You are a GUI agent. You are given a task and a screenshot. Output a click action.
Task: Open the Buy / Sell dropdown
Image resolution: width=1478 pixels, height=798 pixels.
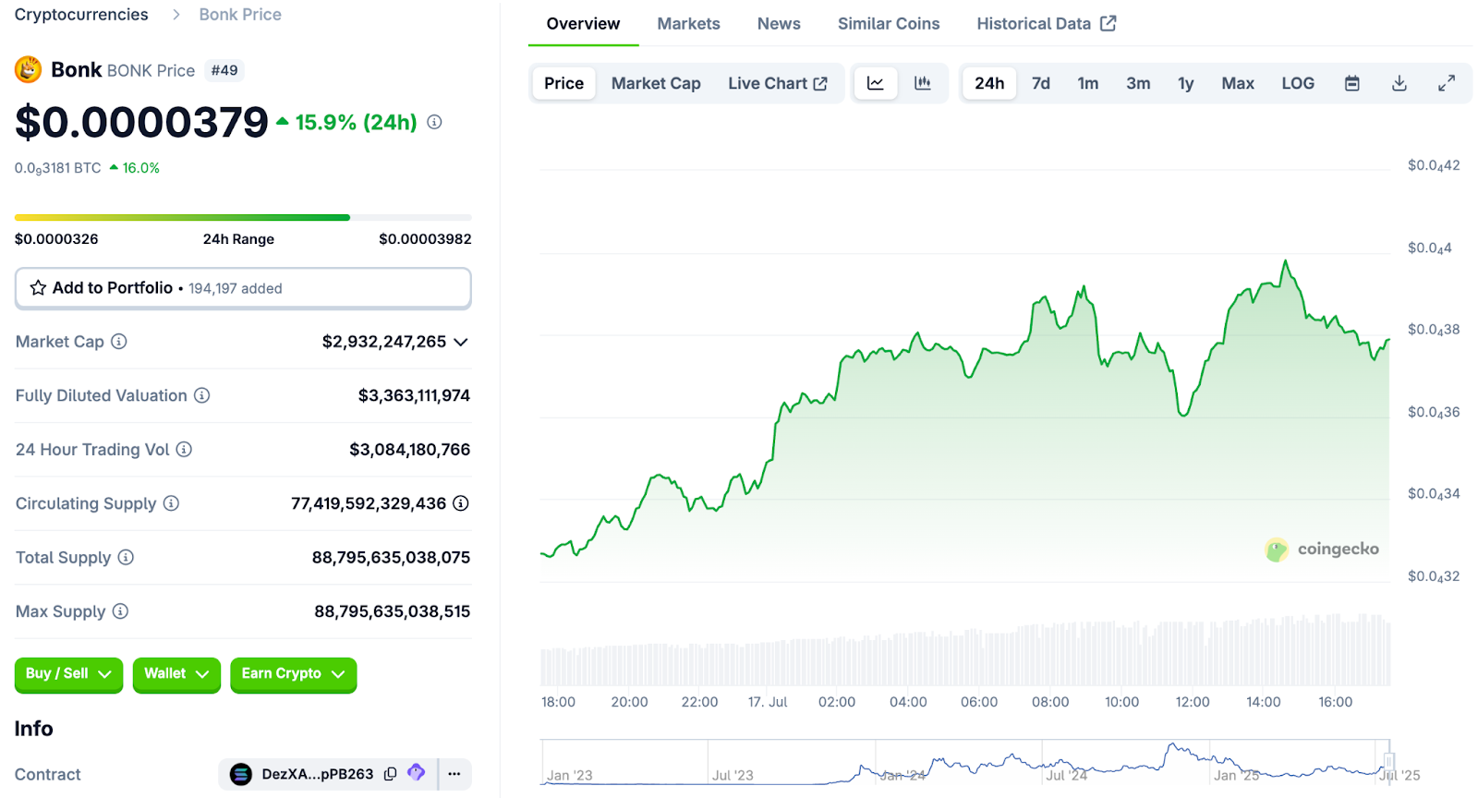point(68,674)
